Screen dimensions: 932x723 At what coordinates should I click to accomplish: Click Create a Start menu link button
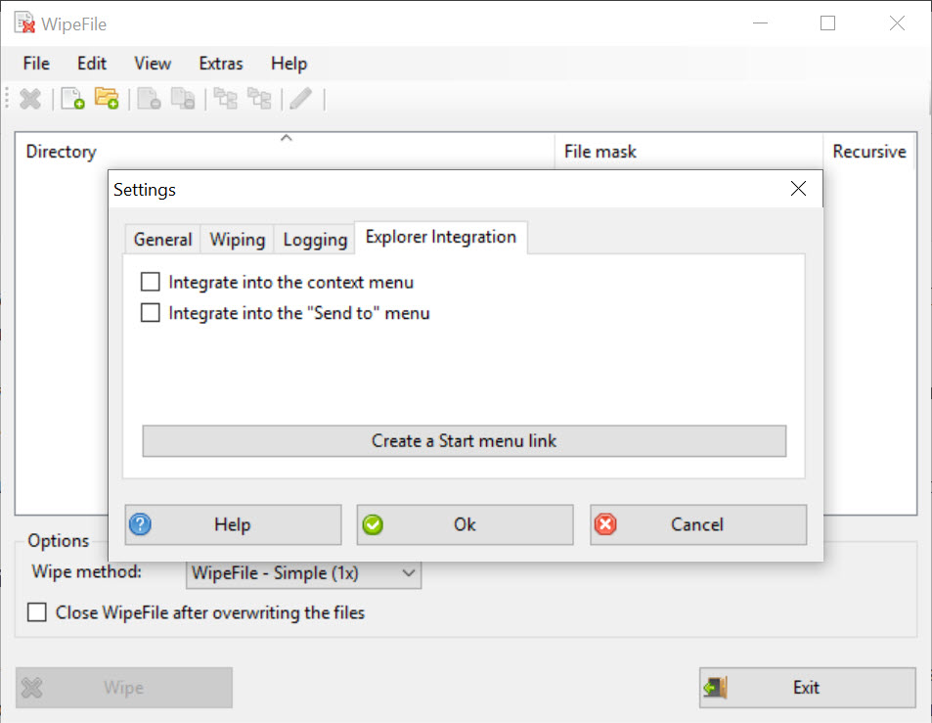tap(465, 441)
